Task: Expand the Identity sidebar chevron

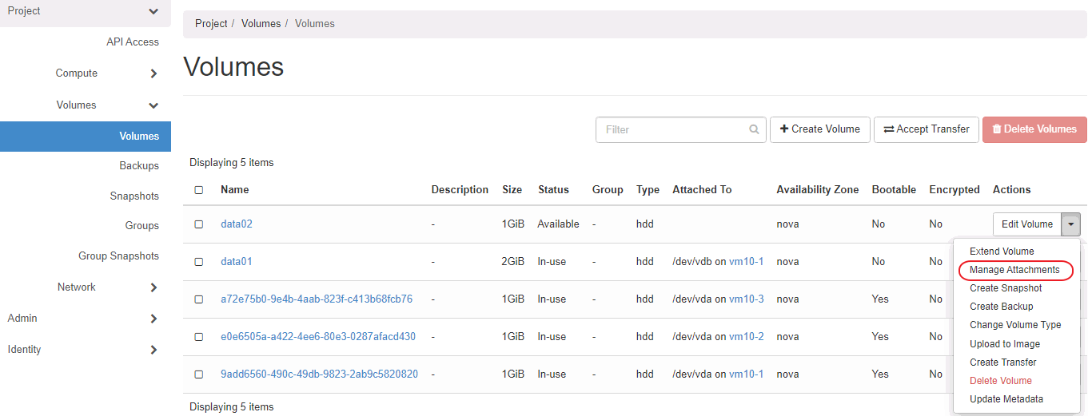Action: (153, 350)
